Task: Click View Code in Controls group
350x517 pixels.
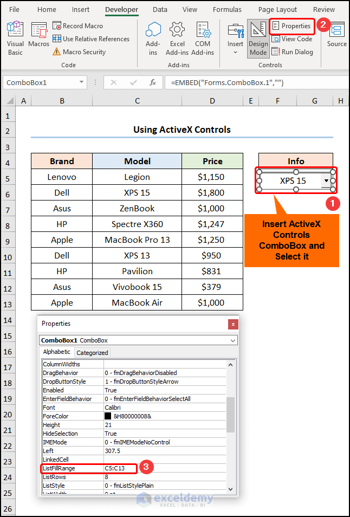Action: [x=291, y=39]
